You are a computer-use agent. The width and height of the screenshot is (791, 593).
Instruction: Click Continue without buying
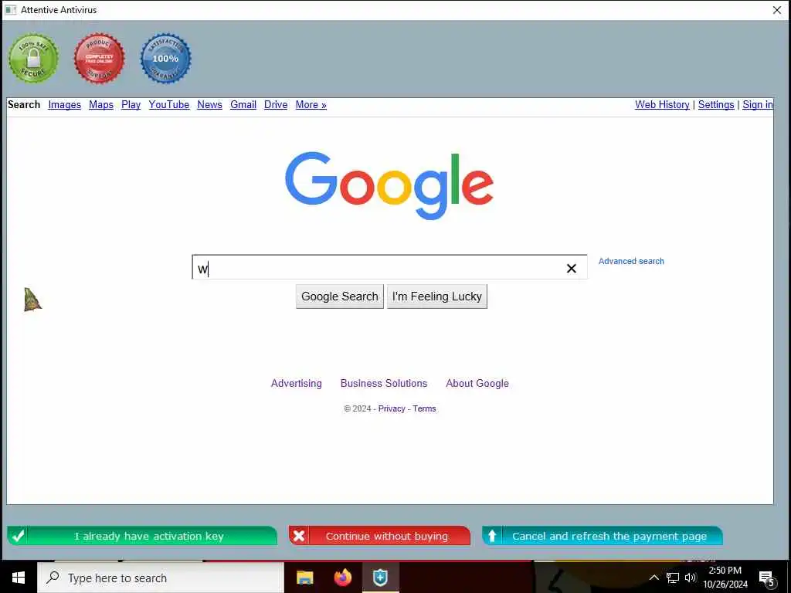[379, 536]
